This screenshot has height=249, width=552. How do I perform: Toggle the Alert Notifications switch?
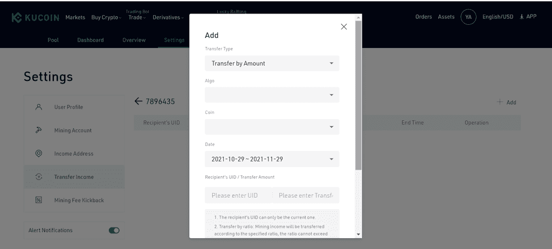(114, 230)
